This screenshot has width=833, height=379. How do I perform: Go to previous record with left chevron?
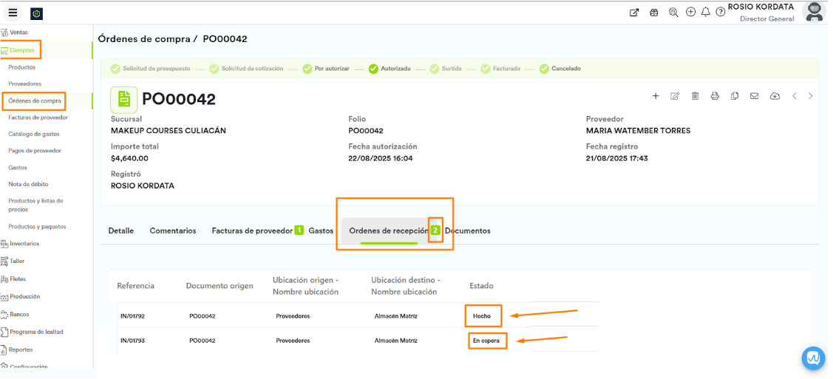coord(795,96)
